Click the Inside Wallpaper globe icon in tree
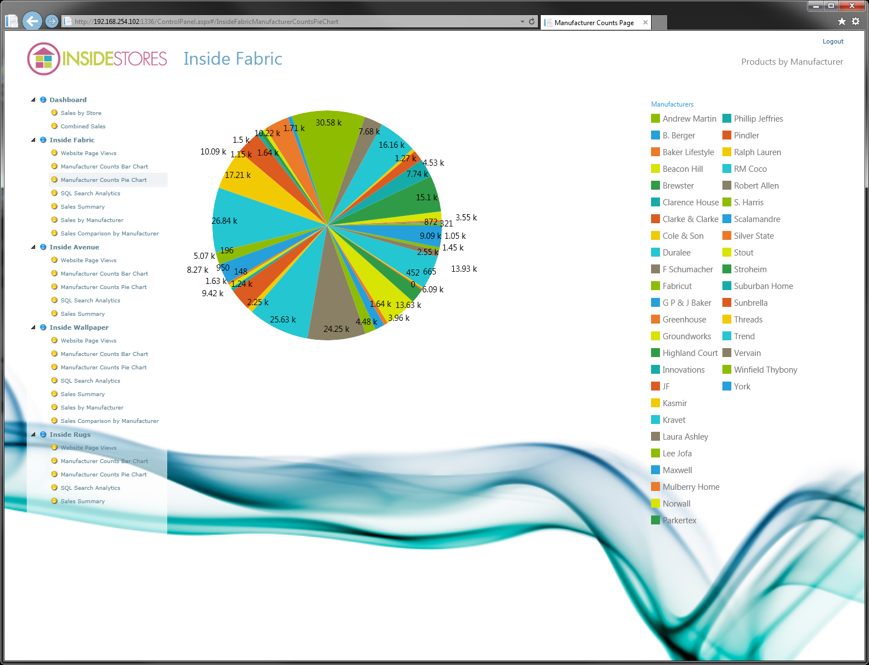 (43, 327)
